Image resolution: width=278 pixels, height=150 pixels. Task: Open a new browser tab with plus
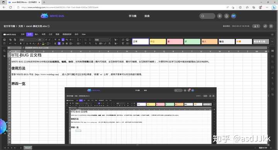(44, 2)
